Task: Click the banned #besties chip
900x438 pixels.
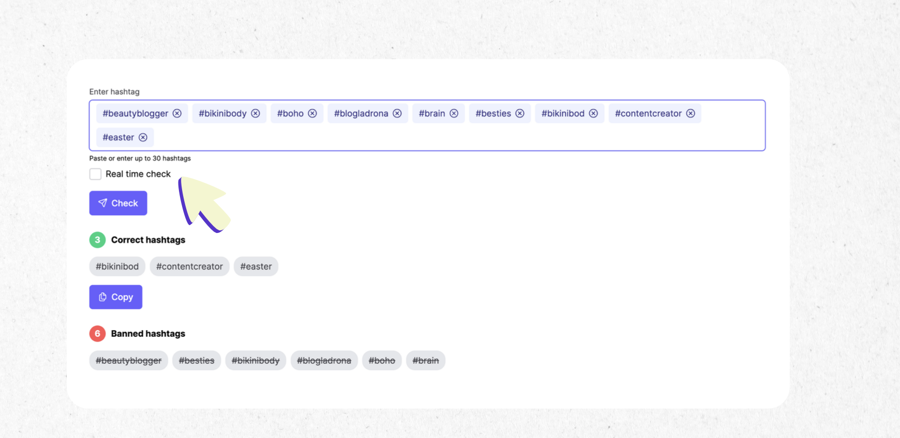Action: [197, 361]
